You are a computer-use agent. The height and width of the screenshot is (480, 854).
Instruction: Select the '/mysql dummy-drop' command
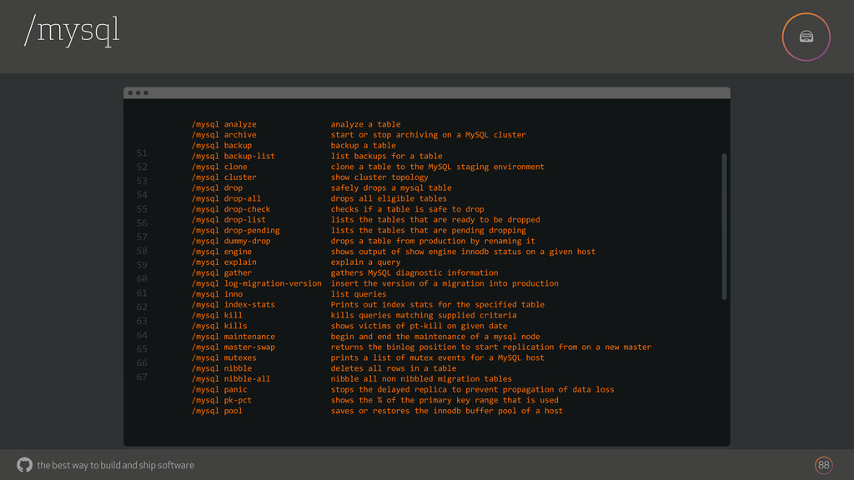pyautogui.click(x=231, y=241)
